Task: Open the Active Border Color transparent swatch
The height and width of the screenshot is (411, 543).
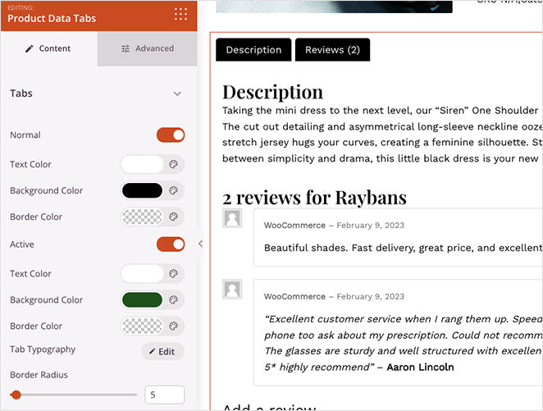Action: click(x=142, y=327)
